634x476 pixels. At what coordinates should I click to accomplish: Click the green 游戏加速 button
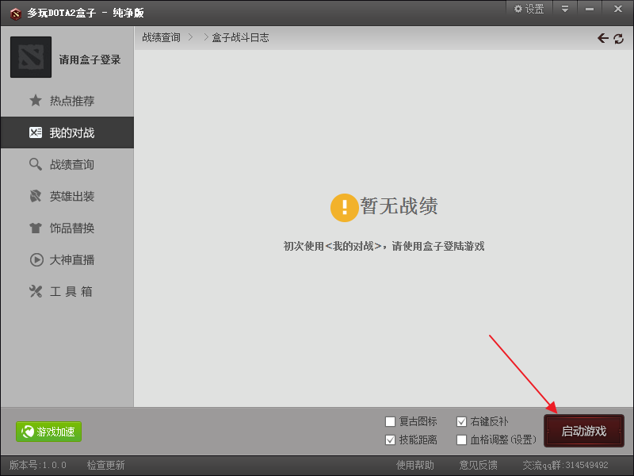pyautogui.click(x=48, y=432)
